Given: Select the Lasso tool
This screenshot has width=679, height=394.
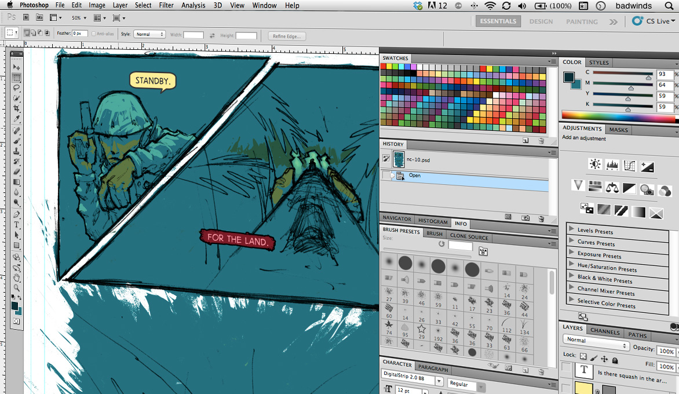Looking at the screenshot, I should pos(16,88).
